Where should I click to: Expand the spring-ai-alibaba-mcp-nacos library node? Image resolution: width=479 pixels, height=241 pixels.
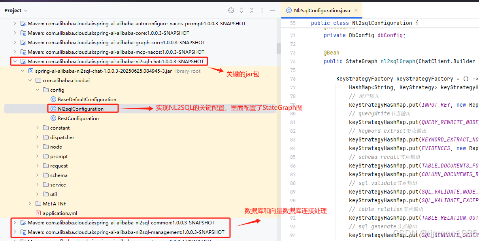15,52
